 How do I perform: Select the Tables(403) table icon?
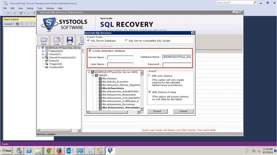(47, 51)
